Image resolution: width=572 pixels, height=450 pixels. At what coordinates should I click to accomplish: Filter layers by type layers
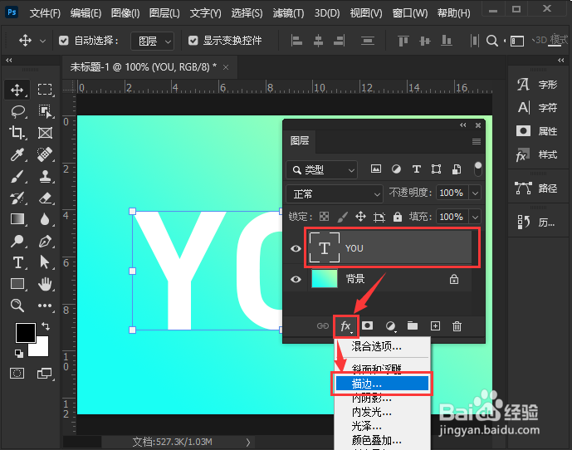(x=416, y=169)
